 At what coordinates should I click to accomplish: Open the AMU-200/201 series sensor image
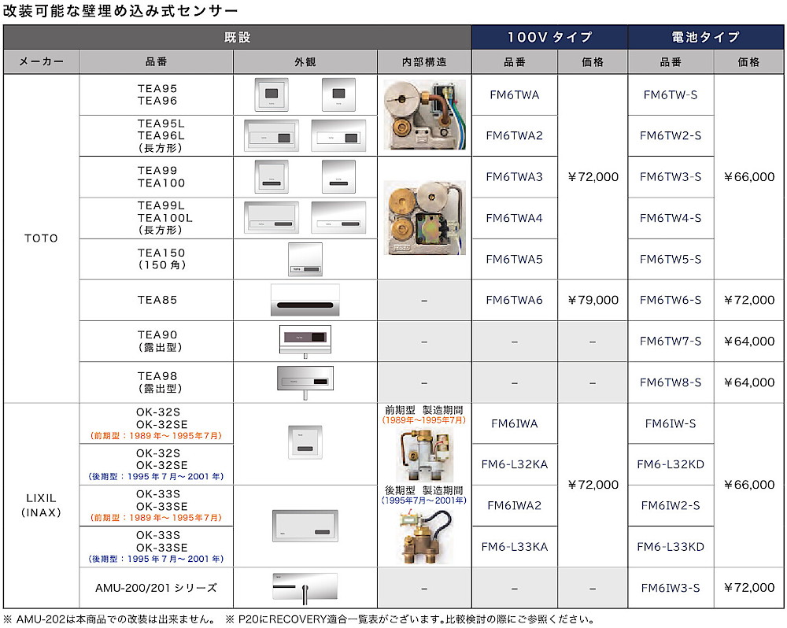point(306,586)
